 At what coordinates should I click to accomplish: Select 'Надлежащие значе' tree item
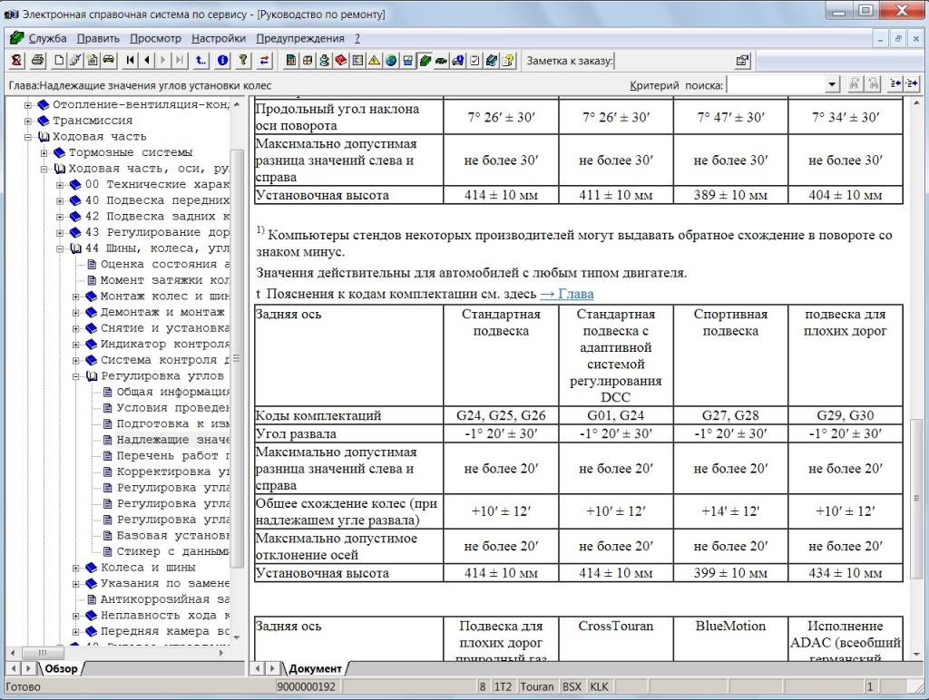coord(173,440)
